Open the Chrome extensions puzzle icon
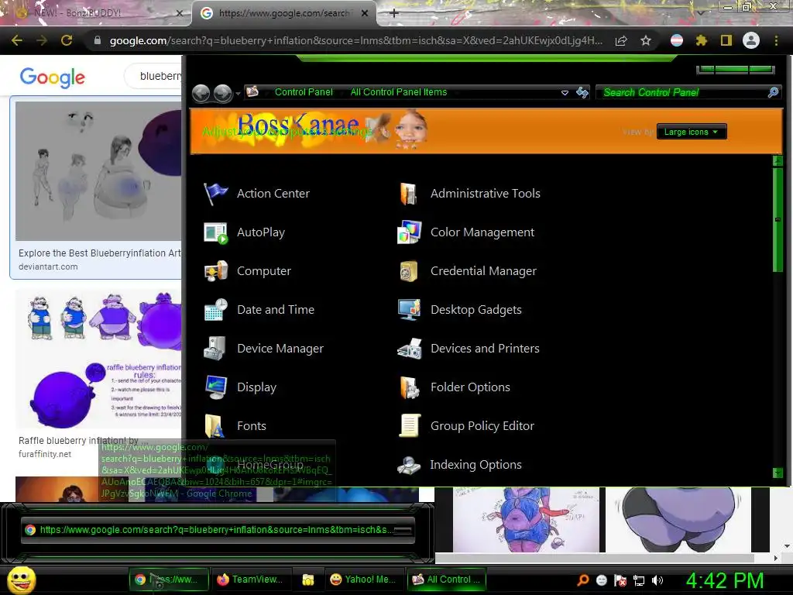 (701, 40)
